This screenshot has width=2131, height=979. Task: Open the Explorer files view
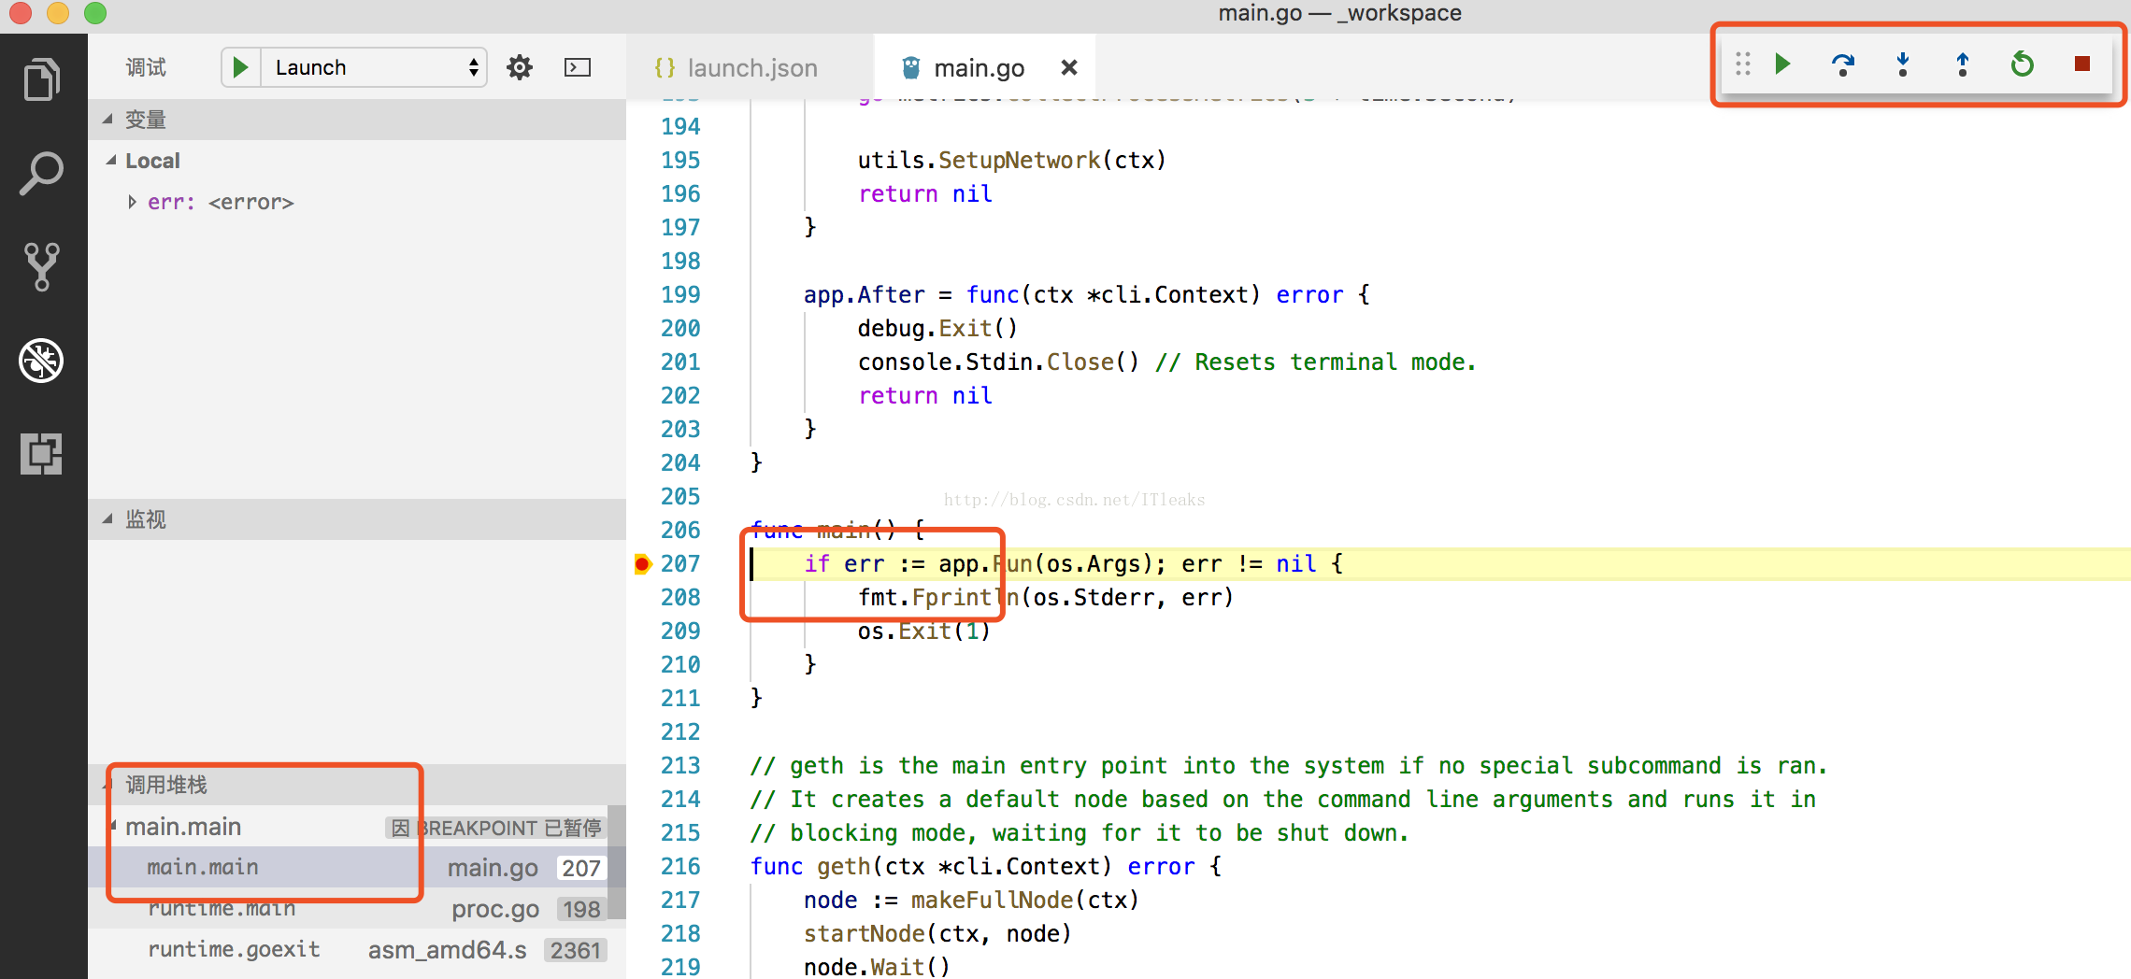(42, 80)
